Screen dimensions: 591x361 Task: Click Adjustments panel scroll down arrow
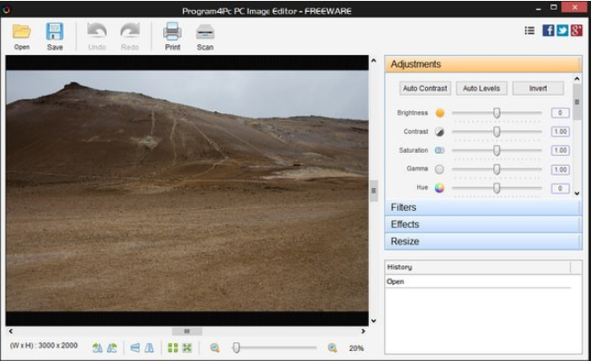pos(577,193)
